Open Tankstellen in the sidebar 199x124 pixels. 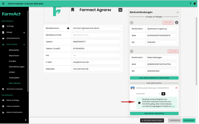(14, 78)
